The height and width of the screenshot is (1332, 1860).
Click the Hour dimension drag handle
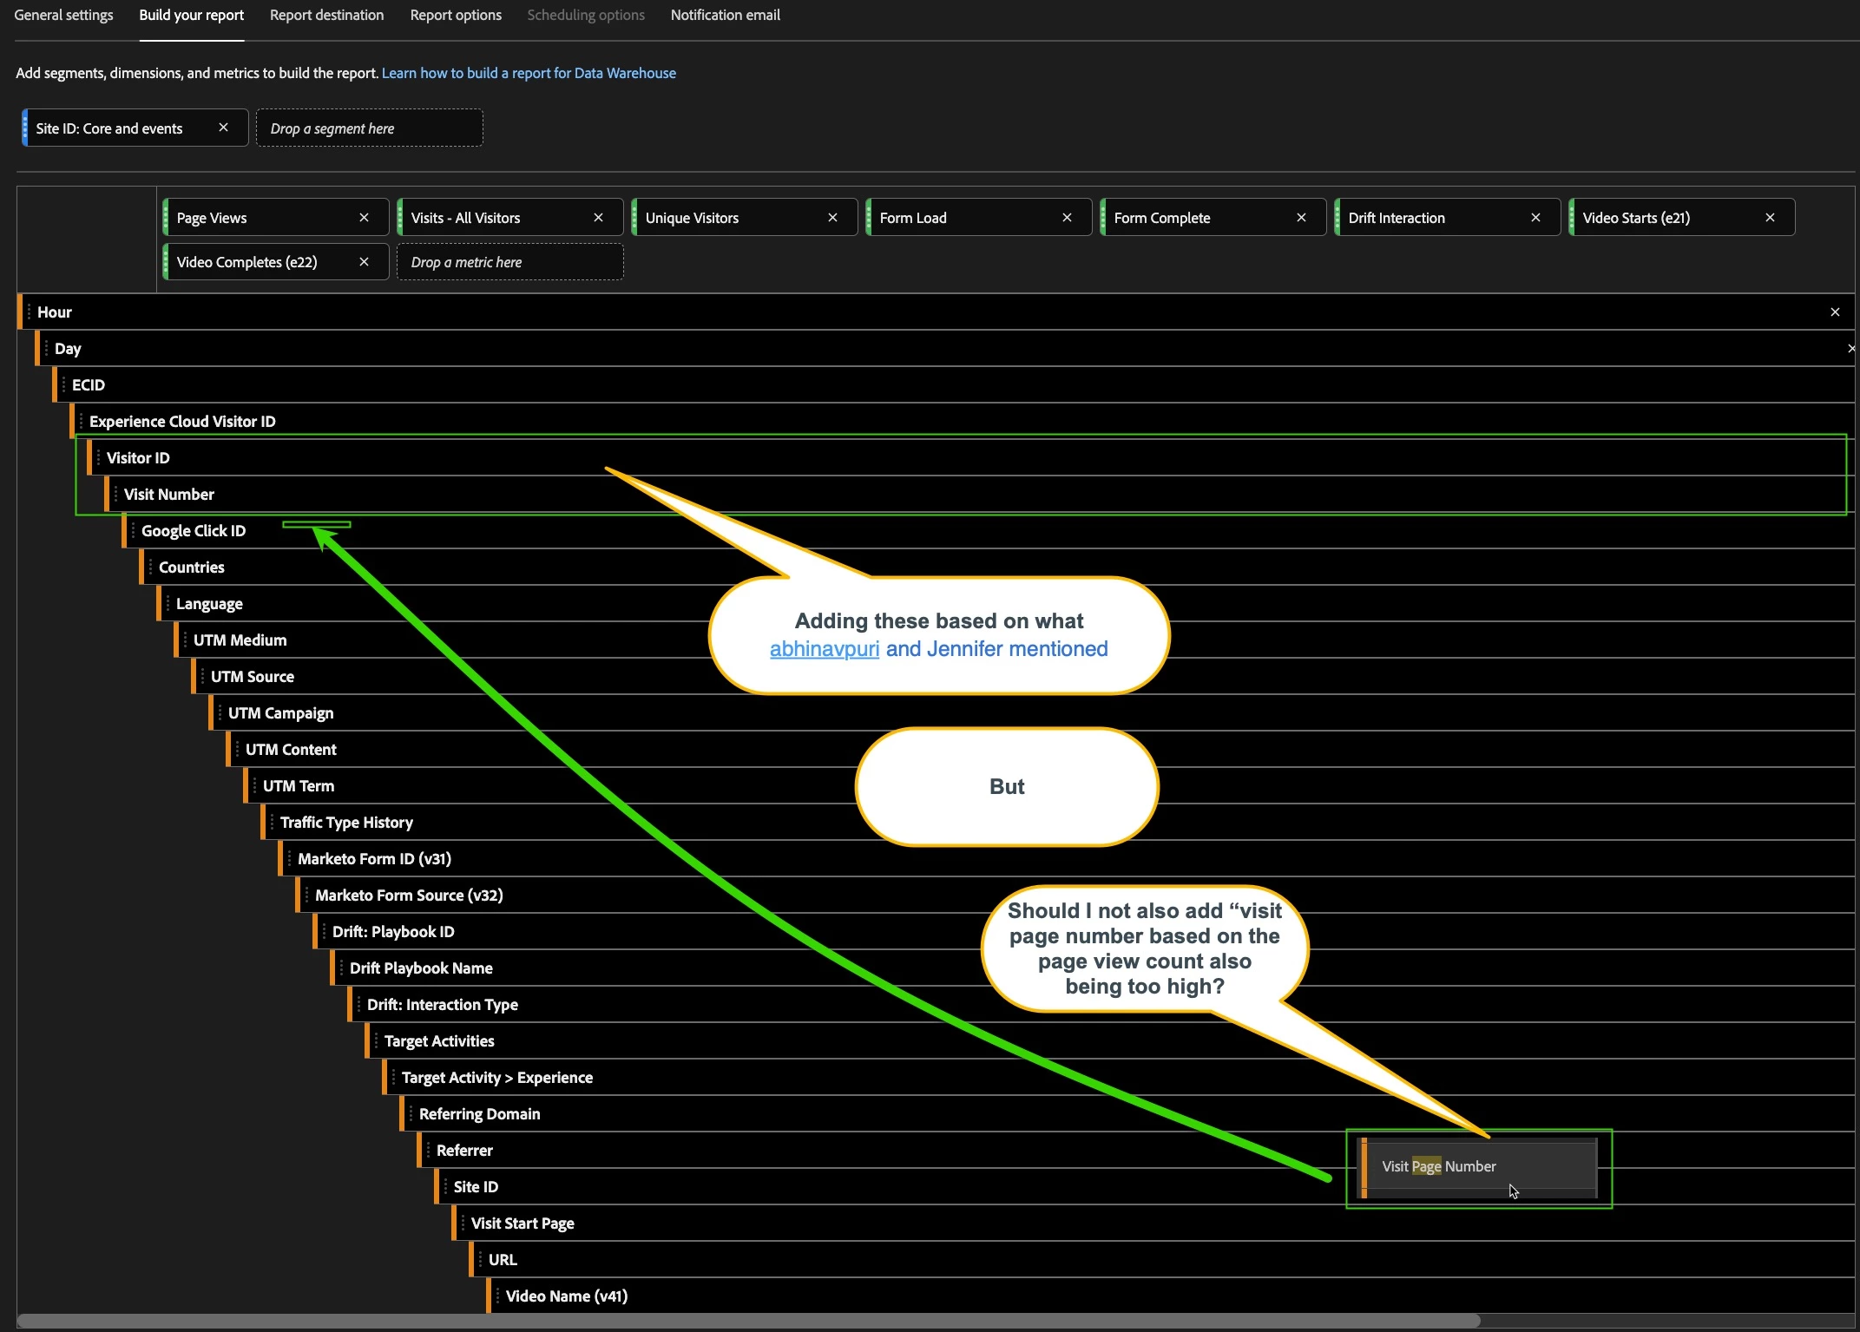29,312
